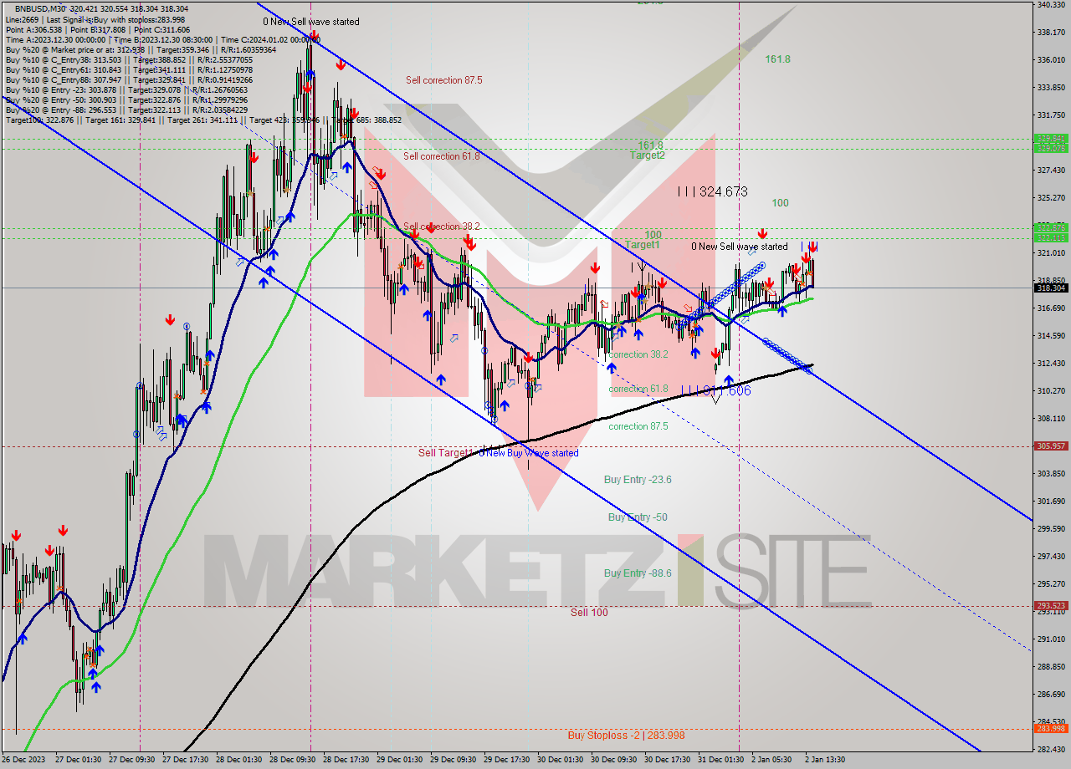The image size is (1071, 769).
Task: Click the orange 283.998 stoploss price tag
Action: pos(1051,728)
